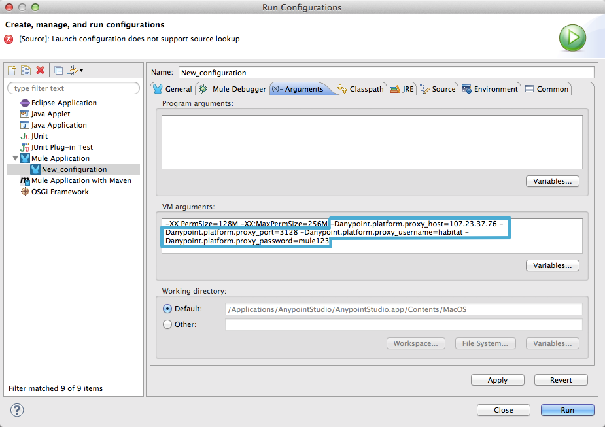Select the Default working directory radio button
The image size is (605, 427).
click(x=168, y=309)
